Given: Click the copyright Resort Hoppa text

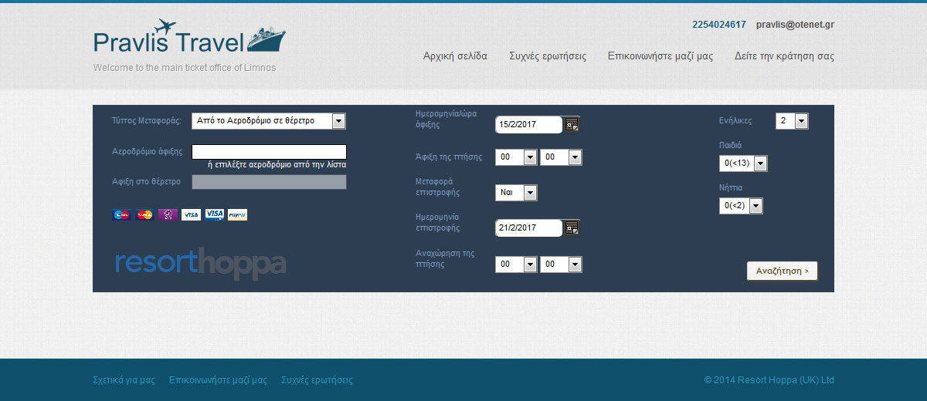Looking at the screenshot, I should tap(769, 380).
